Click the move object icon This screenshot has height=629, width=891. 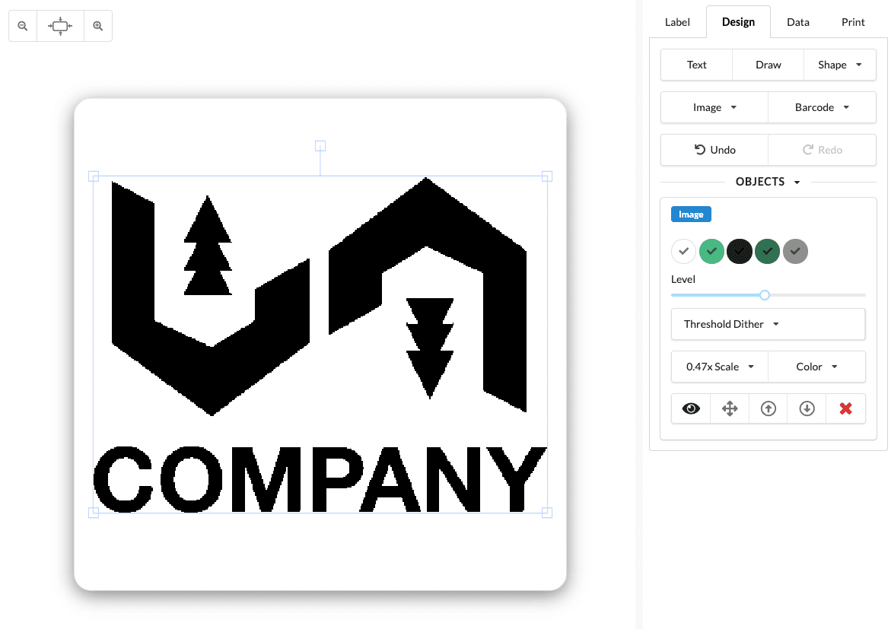pos(729,408)
